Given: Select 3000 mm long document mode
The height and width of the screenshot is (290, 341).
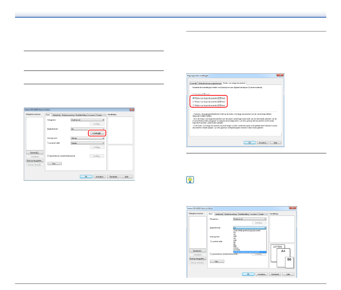Looking at the screenshot, I should (193, 102).
